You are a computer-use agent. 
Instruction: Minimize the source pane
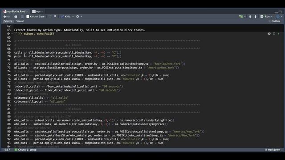click(276, 12)
